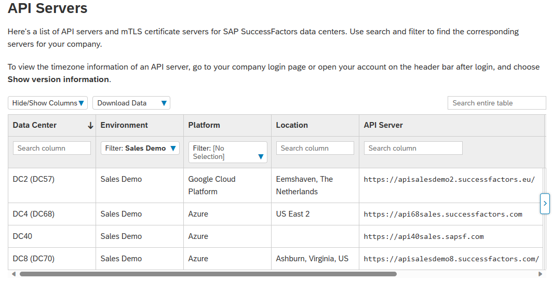
Task: Click the api40sales.sapsf.com server URL
Action: click(x=424, y=236)
